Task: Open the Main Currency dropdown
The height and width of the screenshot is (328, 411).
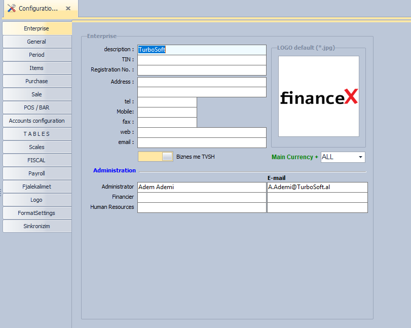Action: (360, 157)
